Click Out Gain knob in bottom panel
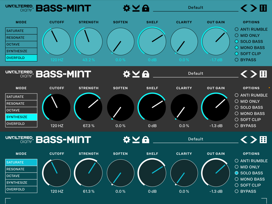Image resolution: width=272 pixels, height=204 pixels. tap(216, 173)
